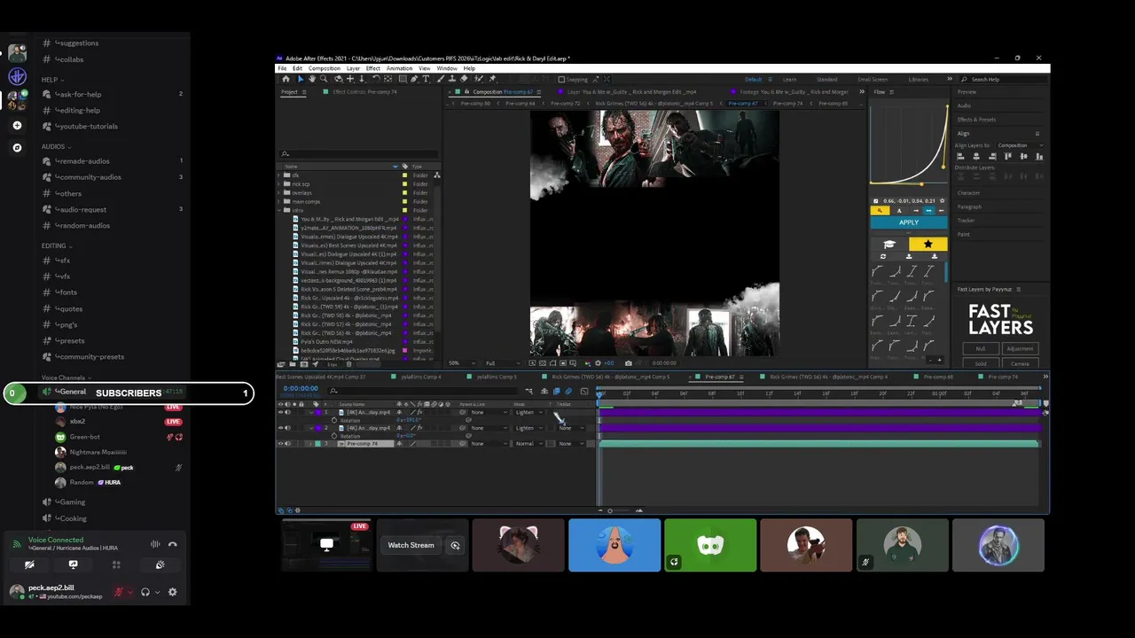This screenshot has height=638, width=1135.
Task: Open the Animation menu
Action: coord(399,68)
